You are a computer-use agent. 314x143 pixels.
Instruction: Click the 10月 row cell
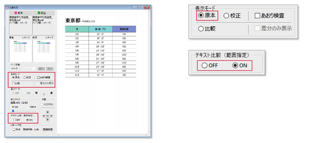click(x=77, y=67)
